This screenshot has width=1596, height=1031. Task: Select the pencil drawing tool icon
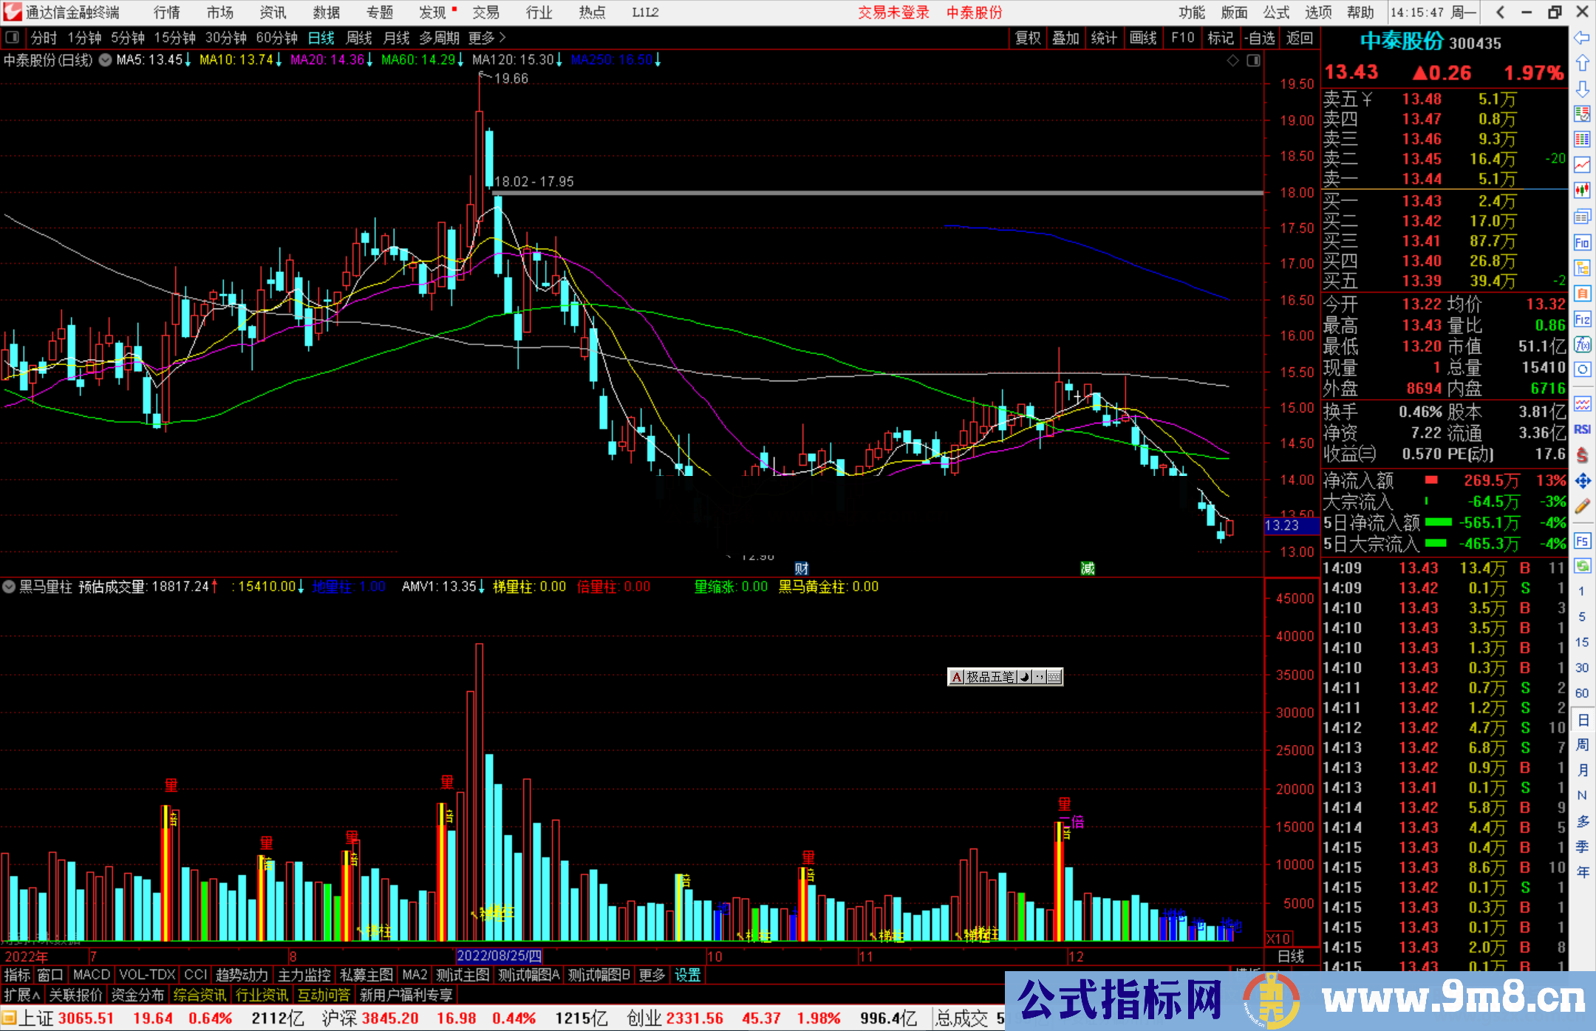point(1582,506)
